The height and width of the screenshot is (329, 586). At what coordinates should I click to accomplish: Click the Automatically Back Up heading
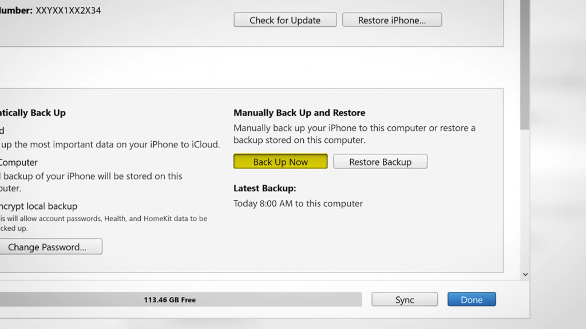33,113
